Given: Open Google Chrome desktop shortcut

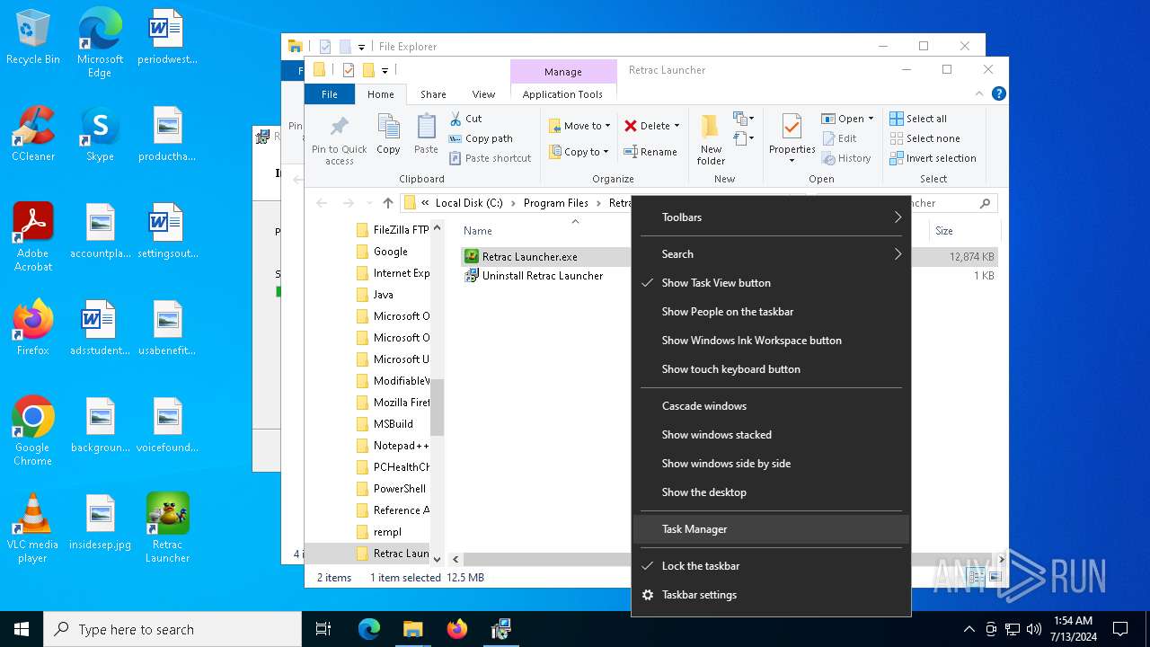Looking at the screenshot, I should (x=32, y=431).
